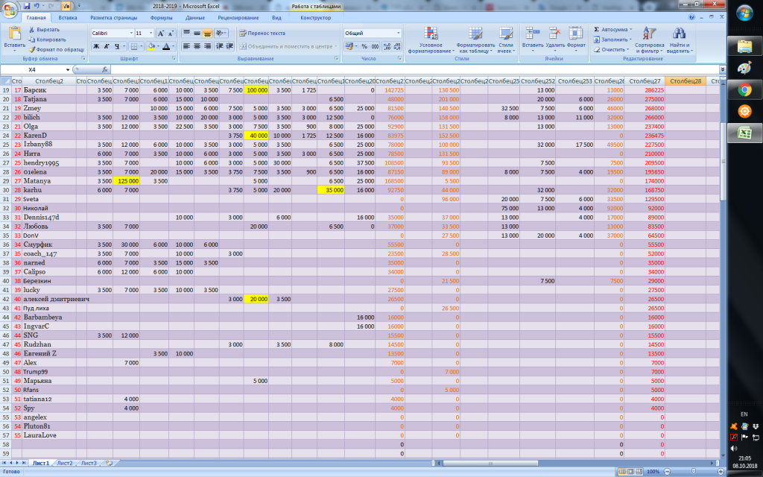Toggle Bold (Ж) formatting
The height and width of the screenshot is (477, 763).
point(96,46)
